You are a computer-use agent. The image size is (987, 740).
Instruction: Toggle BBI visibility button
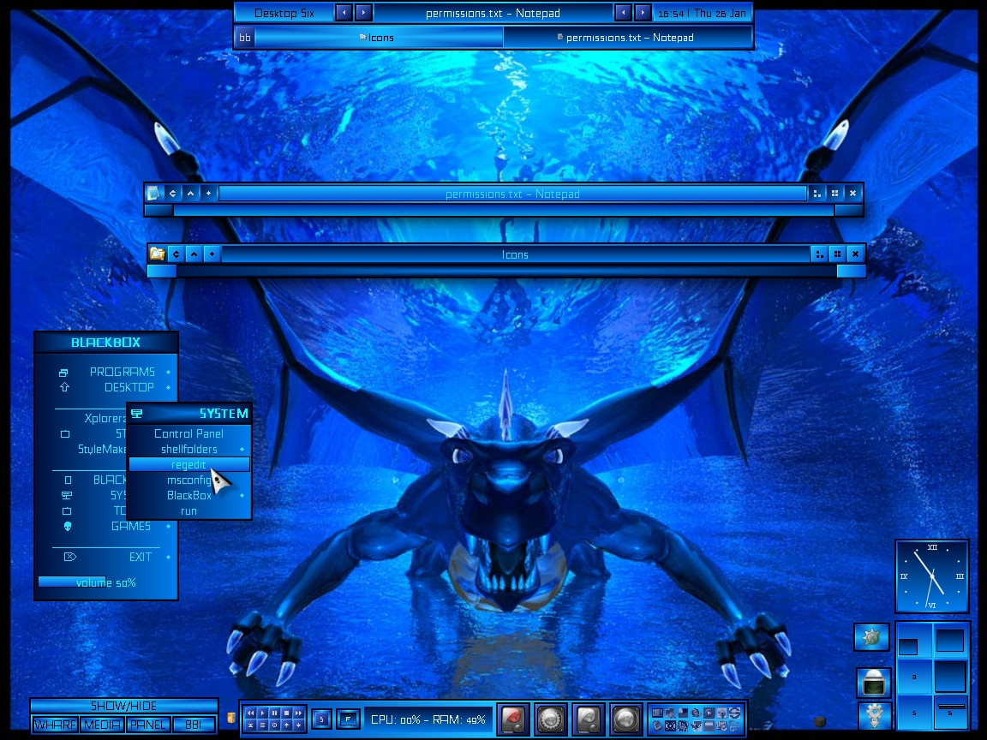[194, 725]
